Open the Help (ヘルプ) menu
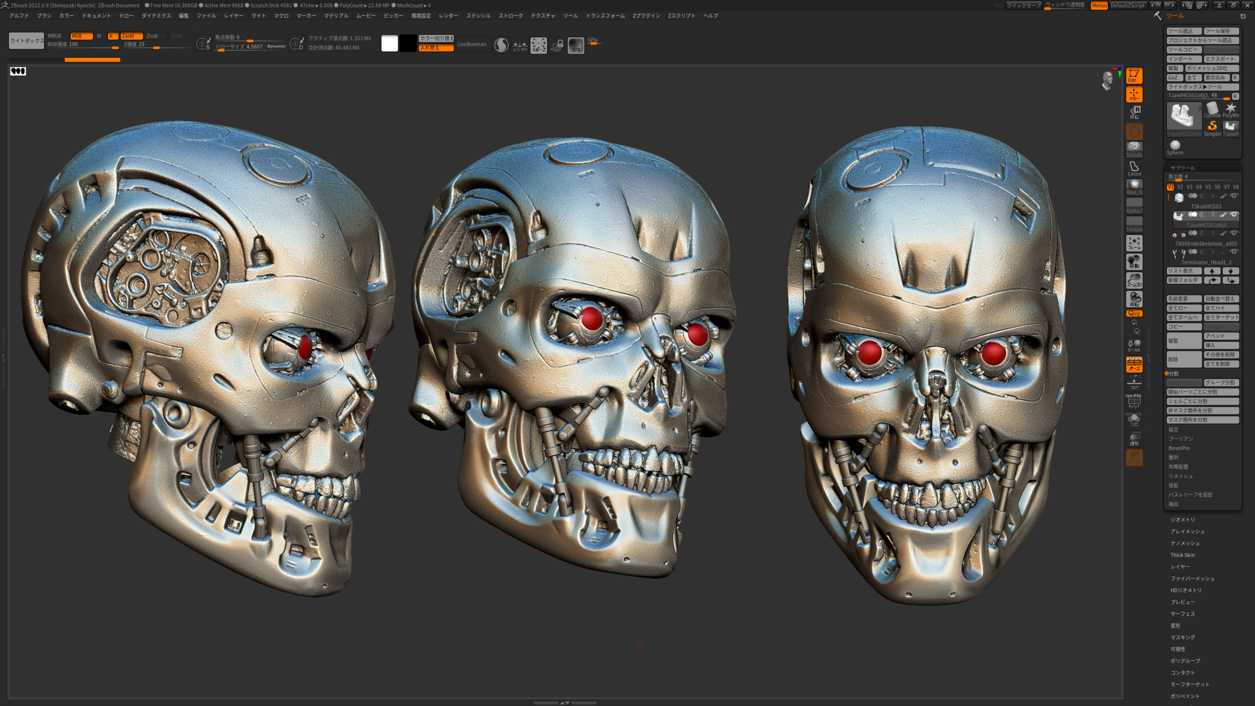Screen dimensions: 1255x706 (711, 16)
